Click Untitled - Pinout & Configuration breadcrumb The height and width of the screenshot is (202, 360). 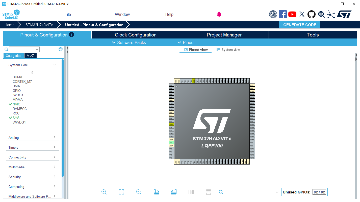[x=94, y=25]
